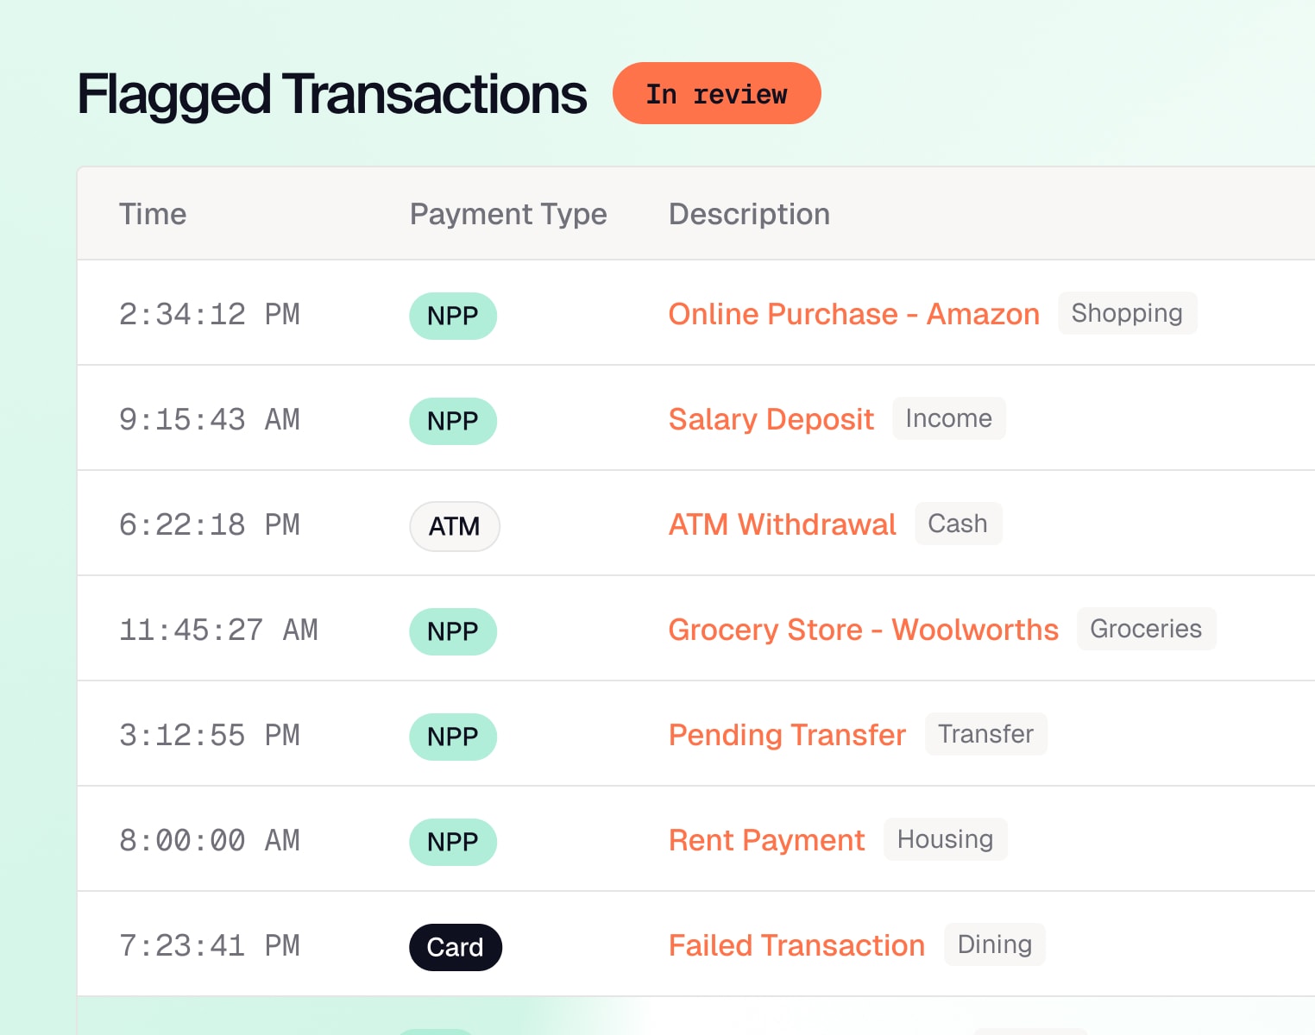
Task: Click the Income category tag
Action: (948, 418)
